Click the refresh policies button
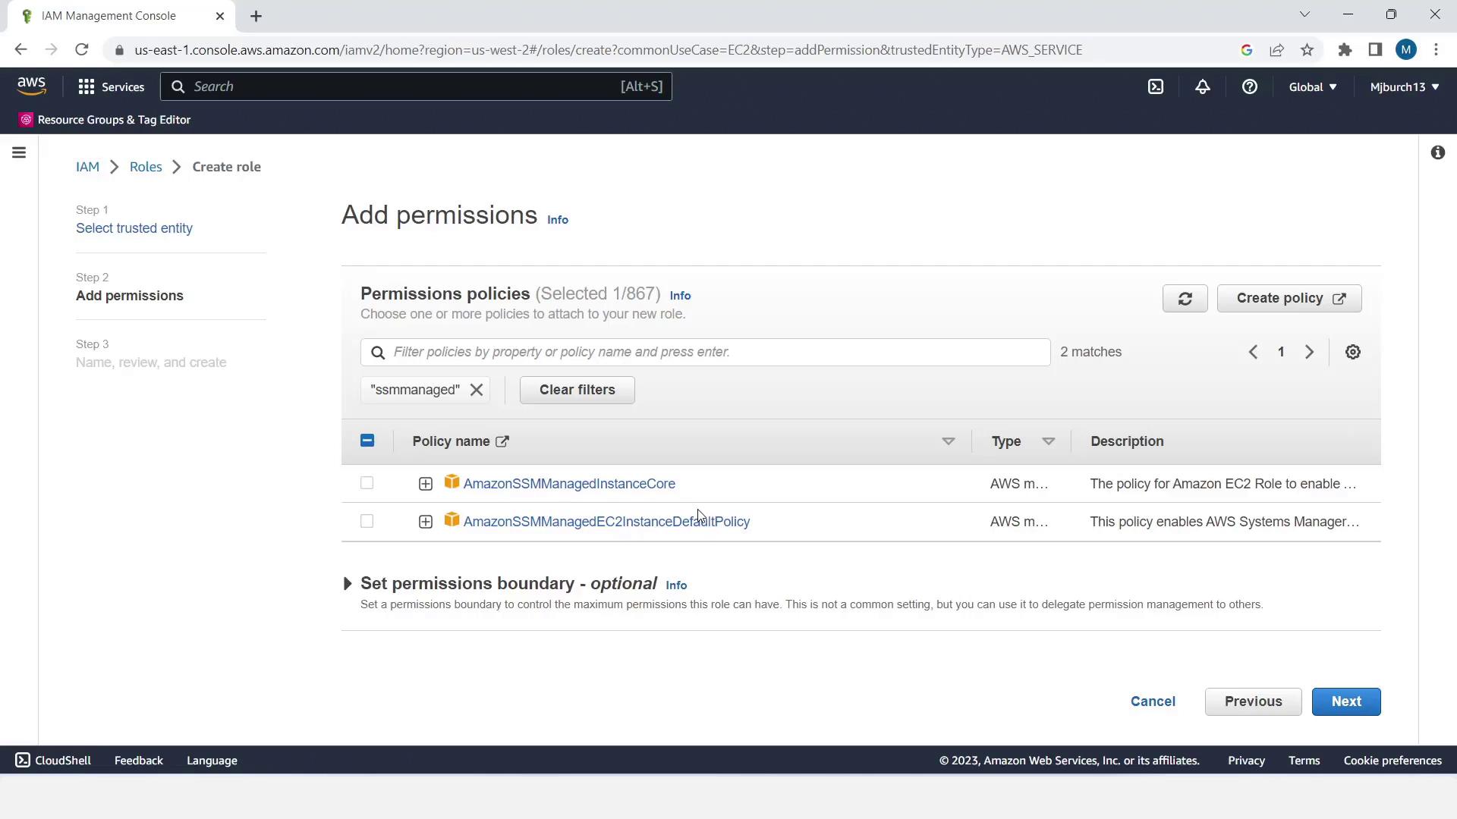Viewport: 1457px width, 819px height. (x=1185, y=298)
